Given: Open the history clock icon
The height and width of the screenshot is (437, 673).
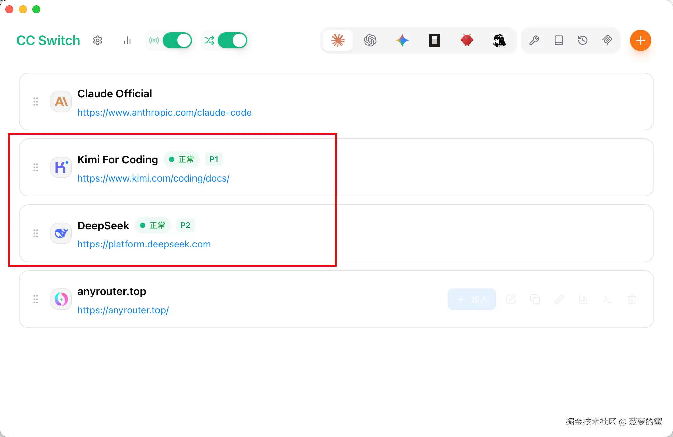Looking at the screenshot, I should (x=583, y=40).
